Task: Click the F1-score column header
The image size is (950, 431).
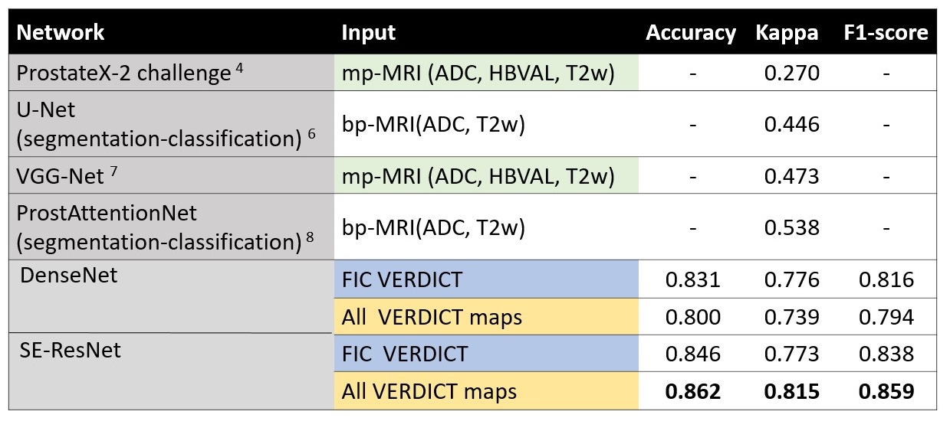Action: 886,33
